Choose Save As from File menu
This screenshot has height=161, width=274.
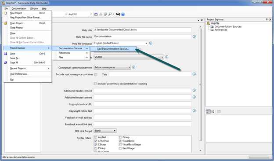point(27,58)
